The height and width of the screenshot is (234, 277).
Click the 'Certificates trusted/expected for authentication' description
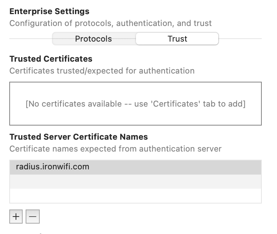102,71
